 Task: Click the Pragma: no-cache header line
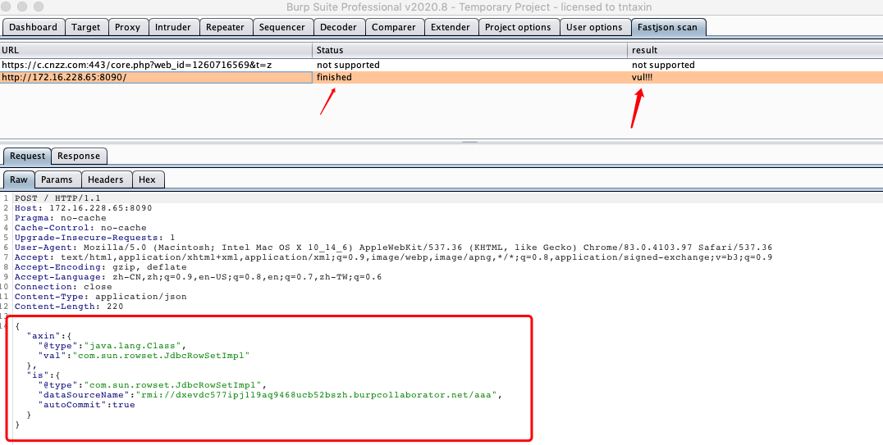click(60, 218)
